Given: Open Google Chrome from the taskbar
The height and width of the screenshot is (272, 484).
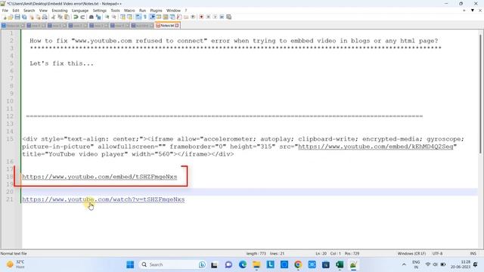Looking at the screenshot, I should pyautogui.click(x=298, y=264).
